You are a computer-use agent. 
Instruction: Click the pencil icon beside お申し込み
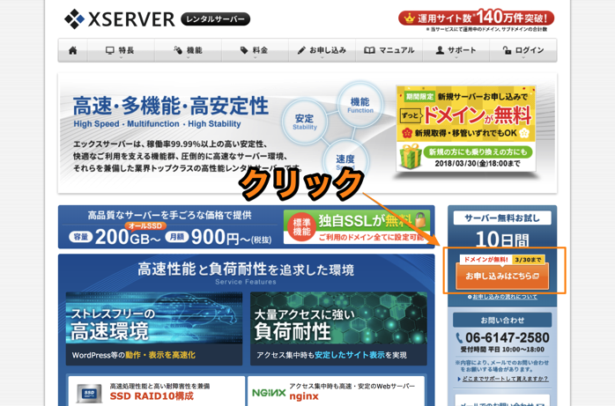click(x=301, y=50)
